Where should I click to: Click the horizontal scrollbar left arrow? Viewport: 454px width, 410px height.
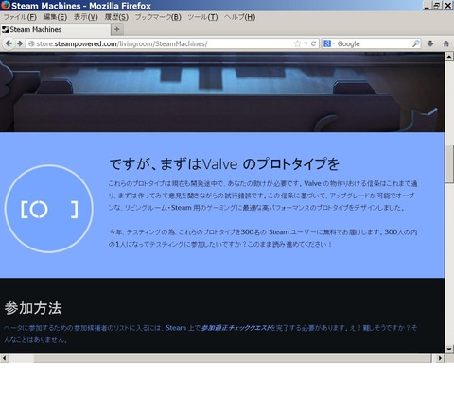click(x=5, y=358)
